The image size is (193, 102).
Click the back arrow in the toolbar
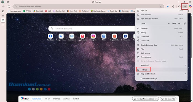(3, 7)
